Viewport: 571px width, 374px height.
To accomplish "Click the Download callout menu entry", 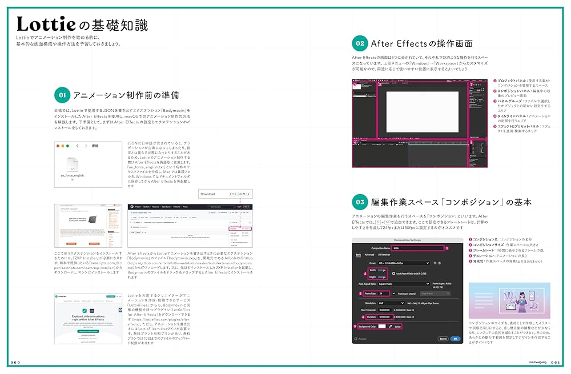I will coord(226,194).
